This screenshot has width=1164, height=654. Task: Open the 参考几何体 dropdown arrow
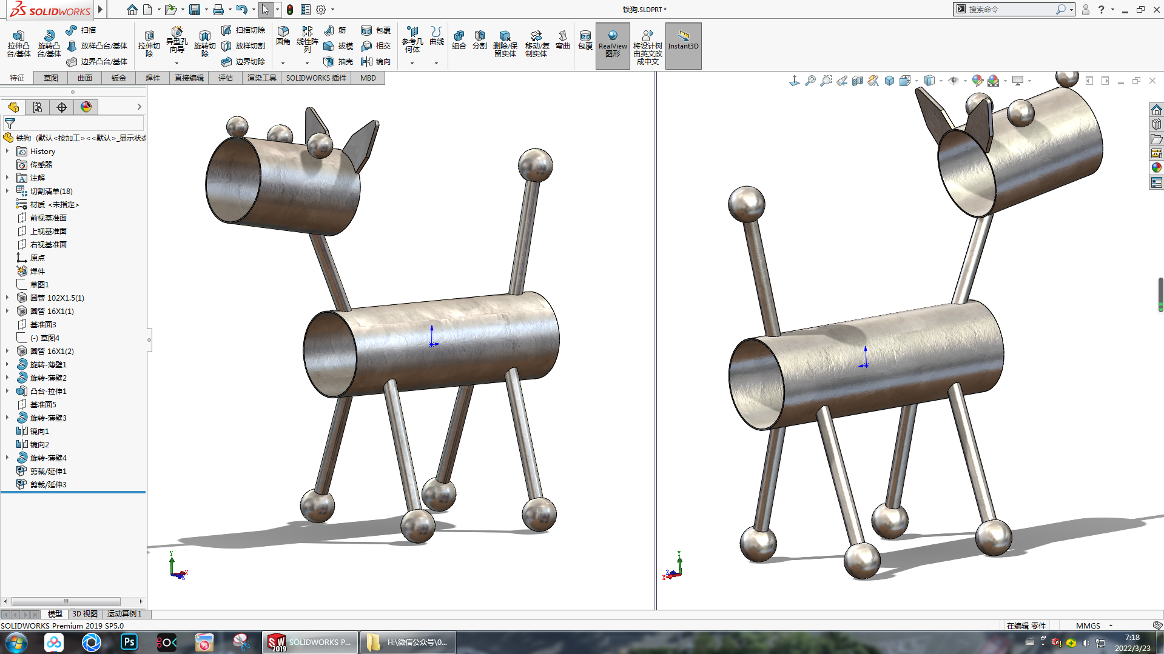pos(412,63)
